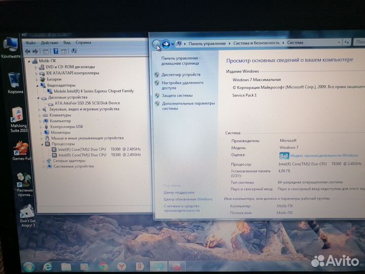Open Дополнительные параметры системы
The height and width of the screenshot is (274, 365).
pos(188,106)
